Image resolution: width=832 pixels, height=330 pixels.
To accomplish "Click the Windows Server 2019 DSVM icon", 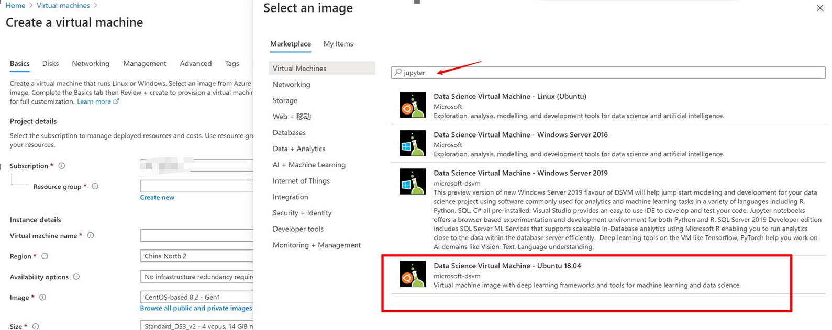I will pos(413,181).
